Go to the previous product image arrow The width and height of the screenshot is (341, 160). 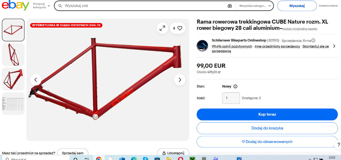click(x=36, y=80)
